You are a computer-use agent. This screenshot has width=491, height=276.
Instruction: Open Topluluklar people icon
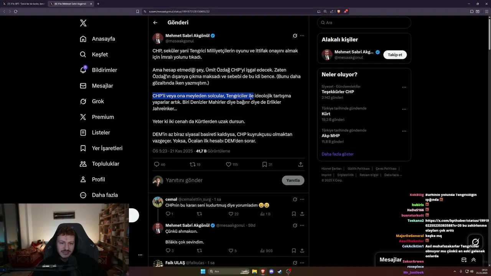point(83,164)
